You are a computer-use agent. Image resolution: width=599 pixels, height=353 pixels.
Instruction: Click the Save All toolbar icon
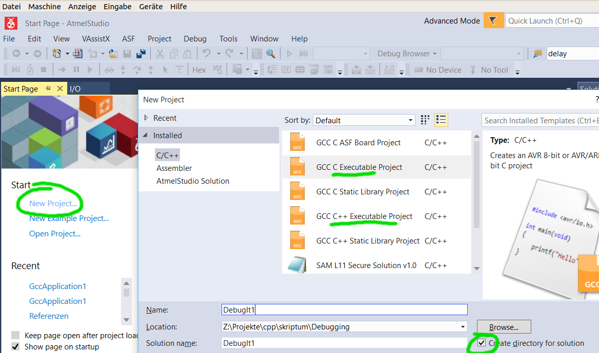click(x=141, y=54)
